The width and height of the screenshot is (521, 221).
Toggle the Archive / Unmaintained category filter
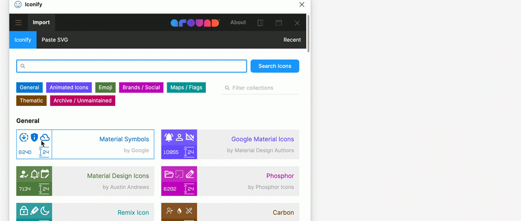point(82,101)
